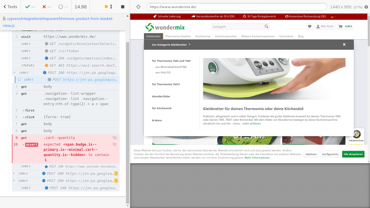The image size is (370, 208).
Task: Click the stop test run button
Action: (x=123, y=7)
